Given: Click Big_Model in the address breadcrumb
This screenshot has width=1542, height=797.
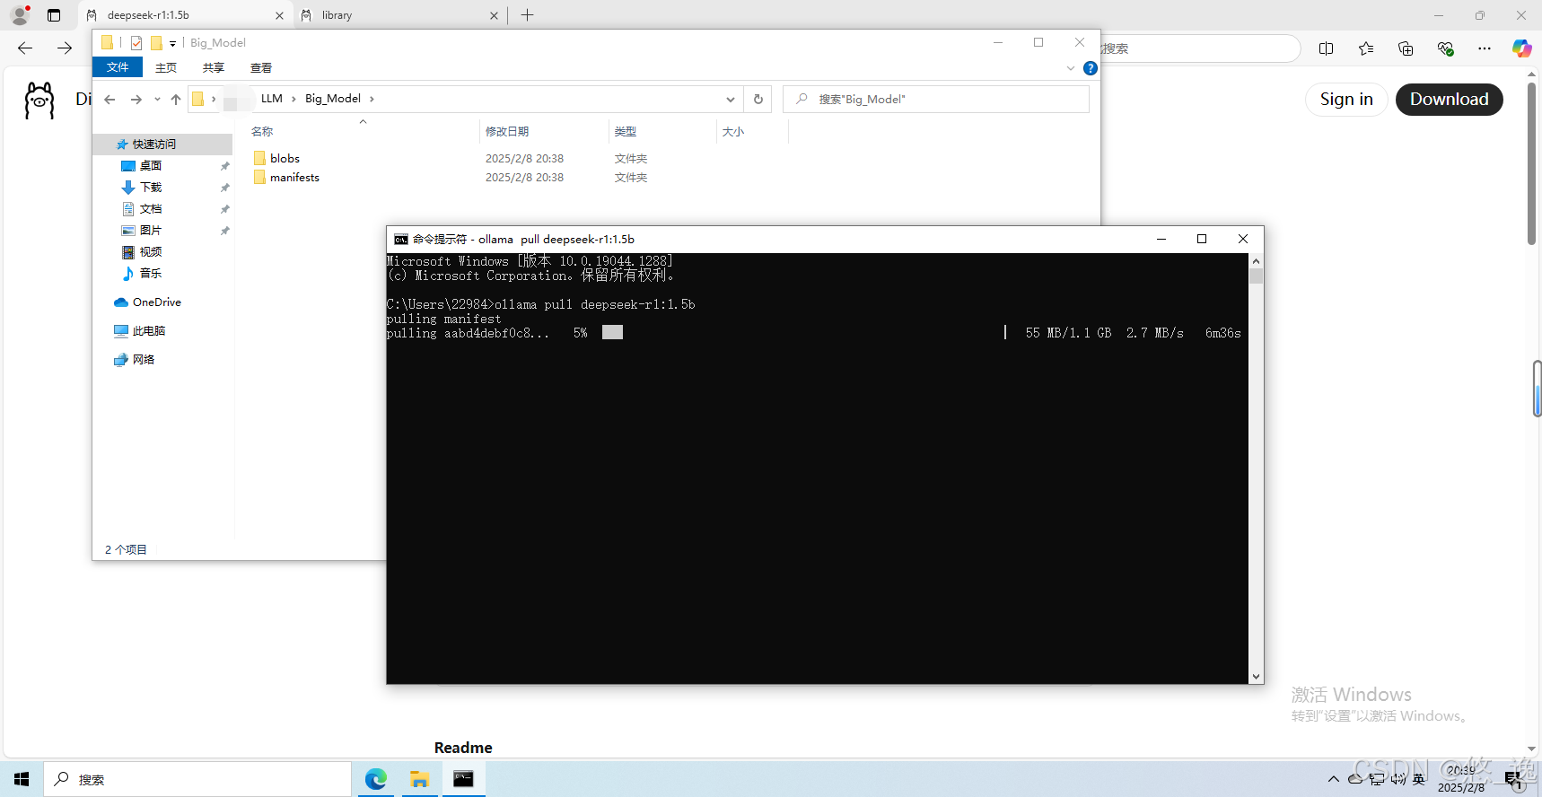Looking at the screenshot, I should 333,99.
